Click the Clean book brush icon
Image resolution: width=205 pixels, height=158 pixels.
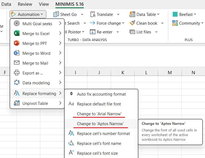[x=132, y=23]
